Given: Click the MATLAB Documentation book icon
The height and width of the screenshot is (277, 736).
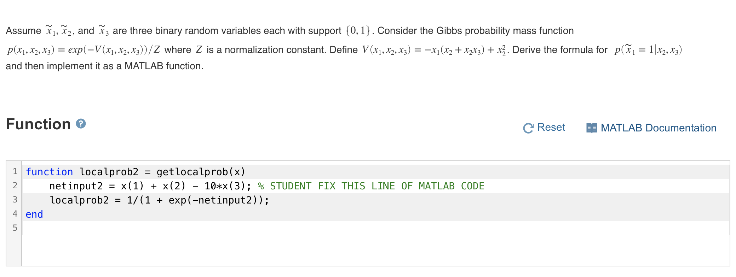Looking at the screenshot, I should point(591,128).
